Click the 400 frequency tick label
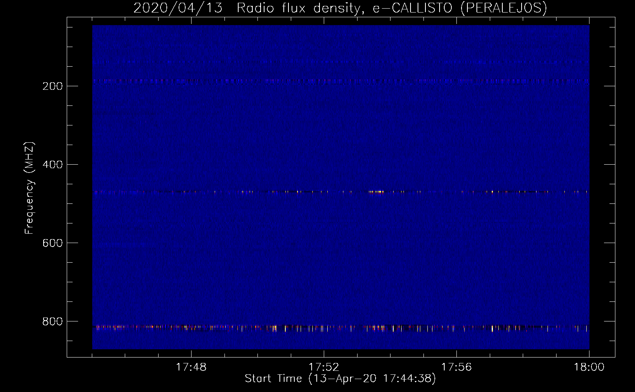Viewport: 635px width, 392px height. 53,165
